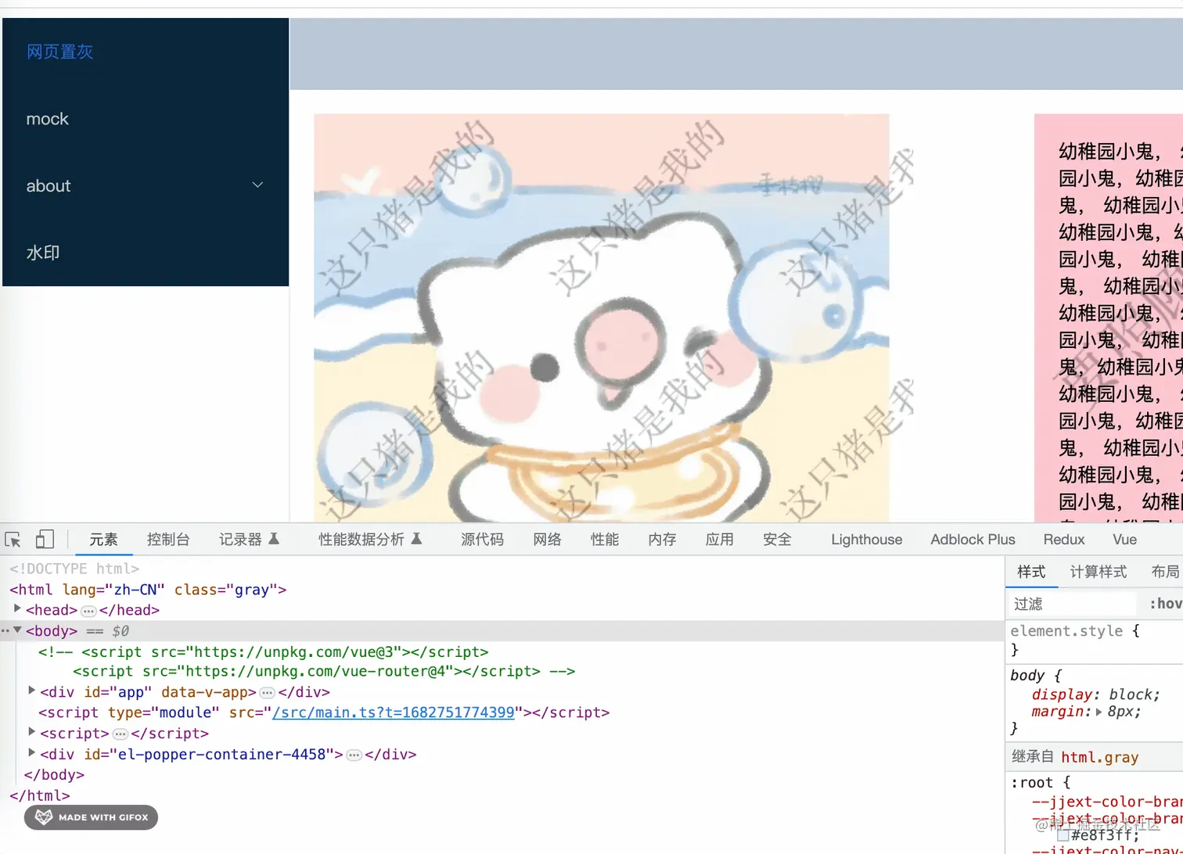Click the ellipsis on the div id app node
This screenshot has height=854, width=1183.
[267, 692]
